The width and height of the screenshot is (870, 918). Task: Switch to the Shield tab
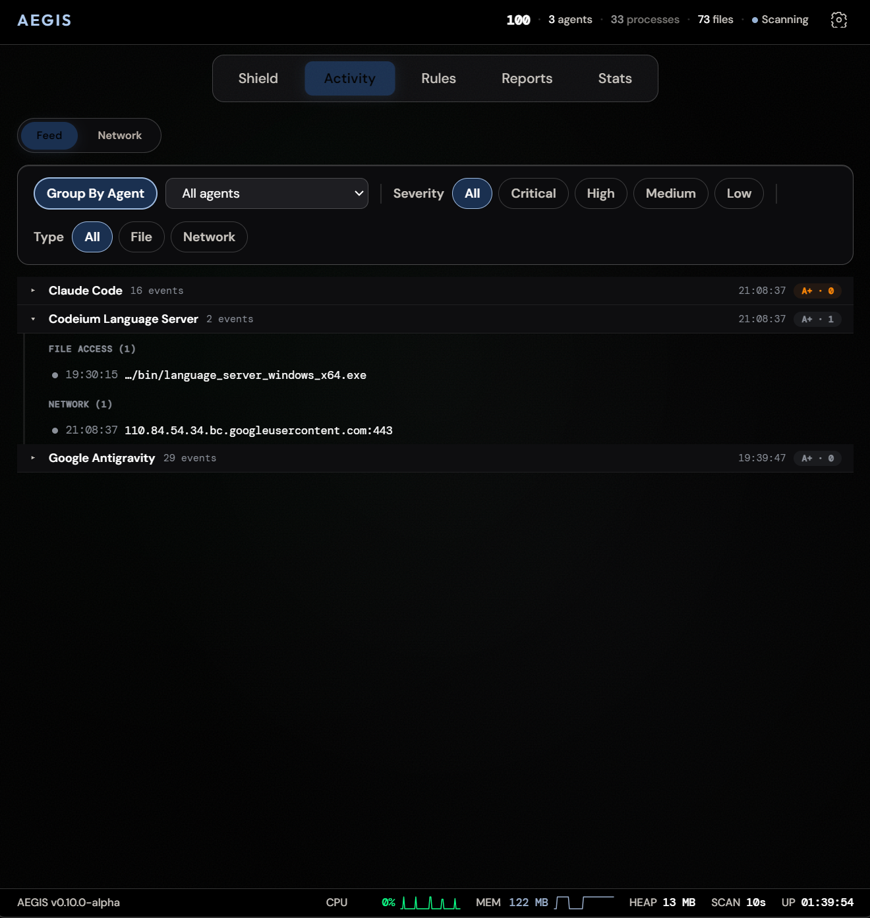tap(258, 78)
